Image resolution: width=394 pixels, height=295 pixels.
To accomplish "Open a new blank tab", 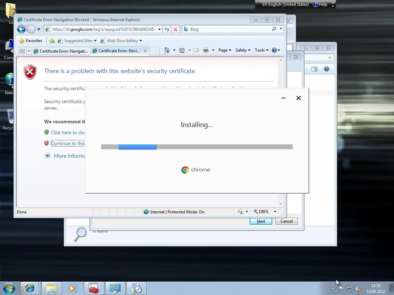I will [154, 51].
